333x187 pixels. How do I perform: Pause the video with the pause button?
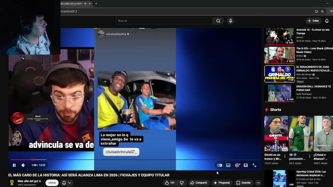(14, 165)
